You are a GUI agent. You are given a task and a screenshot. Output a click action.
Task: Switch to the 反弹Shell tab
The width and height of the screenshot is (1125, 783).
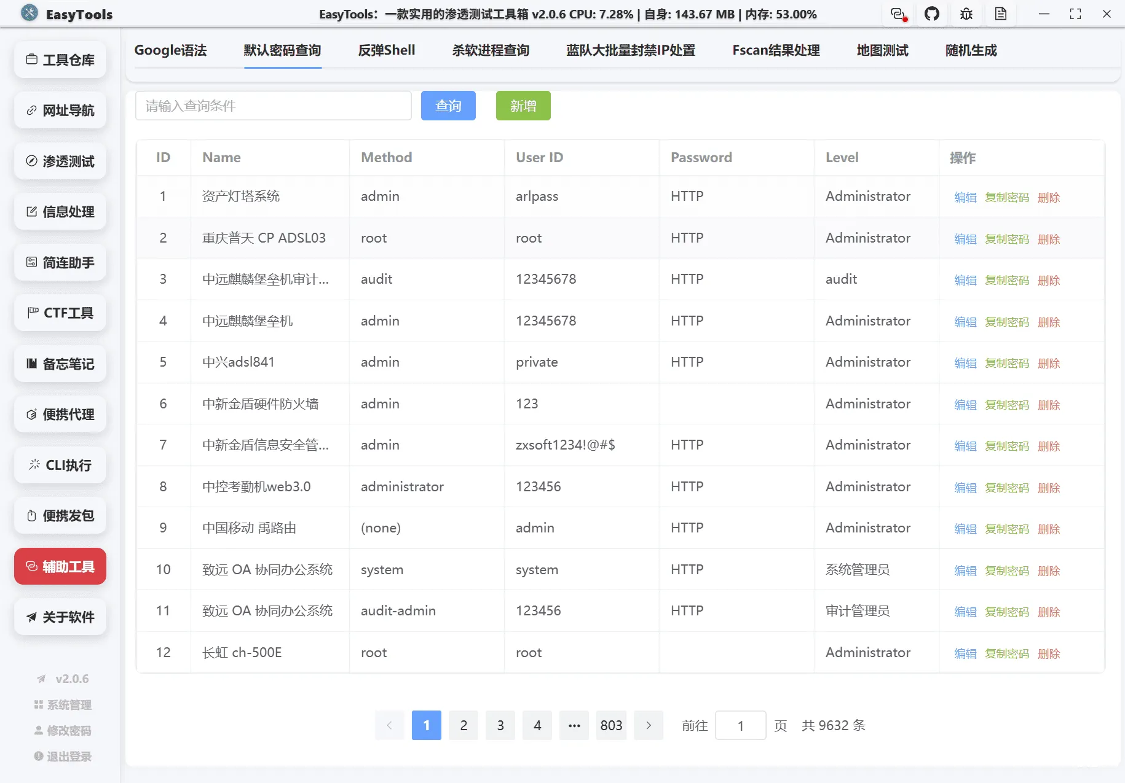click(386, 50)
